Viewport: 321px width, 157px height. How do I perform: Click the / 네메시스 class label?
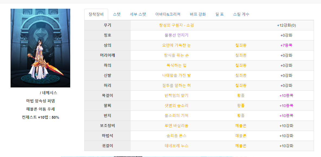[x=49, y=93]
